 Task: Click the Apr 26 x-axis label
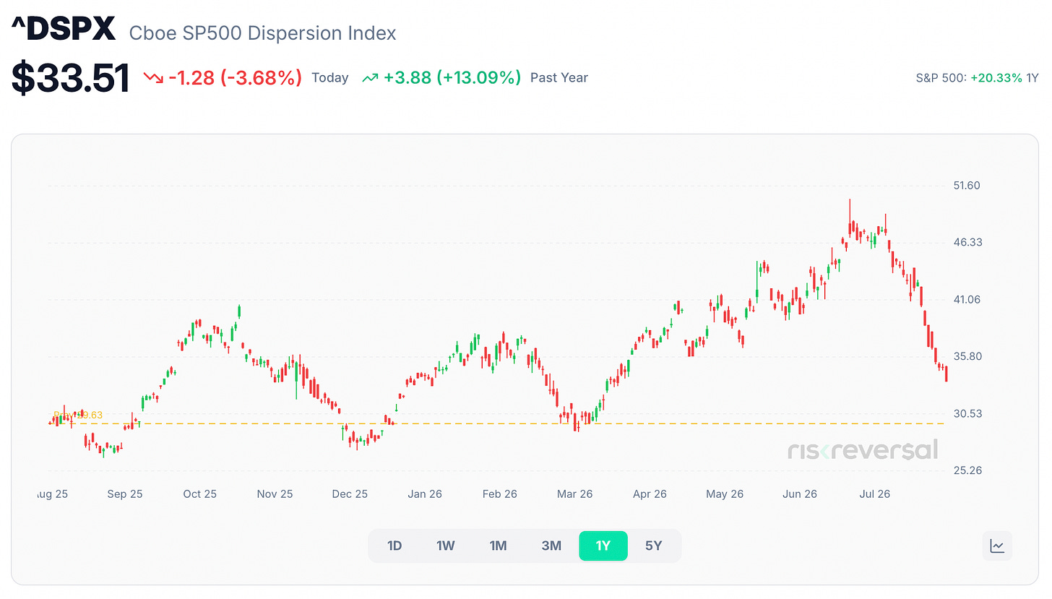[x=650, y=494]
